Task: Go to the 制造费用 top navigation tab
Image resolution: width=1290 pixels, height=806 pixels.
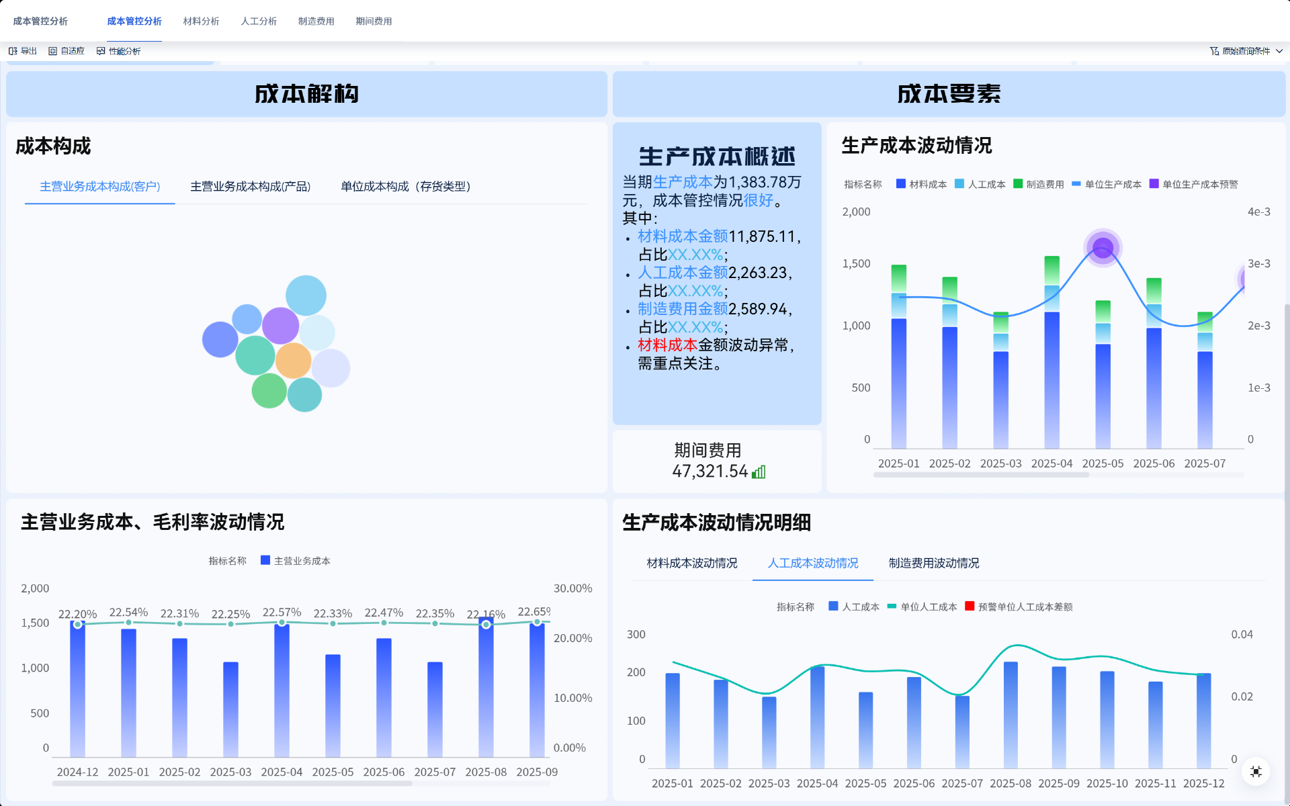Action: [316, 21]
